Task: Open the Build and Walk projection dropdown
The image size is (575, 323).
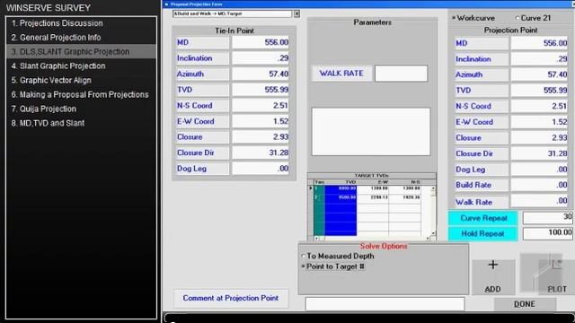Action: pyautogui.click(x=296, y=14)
